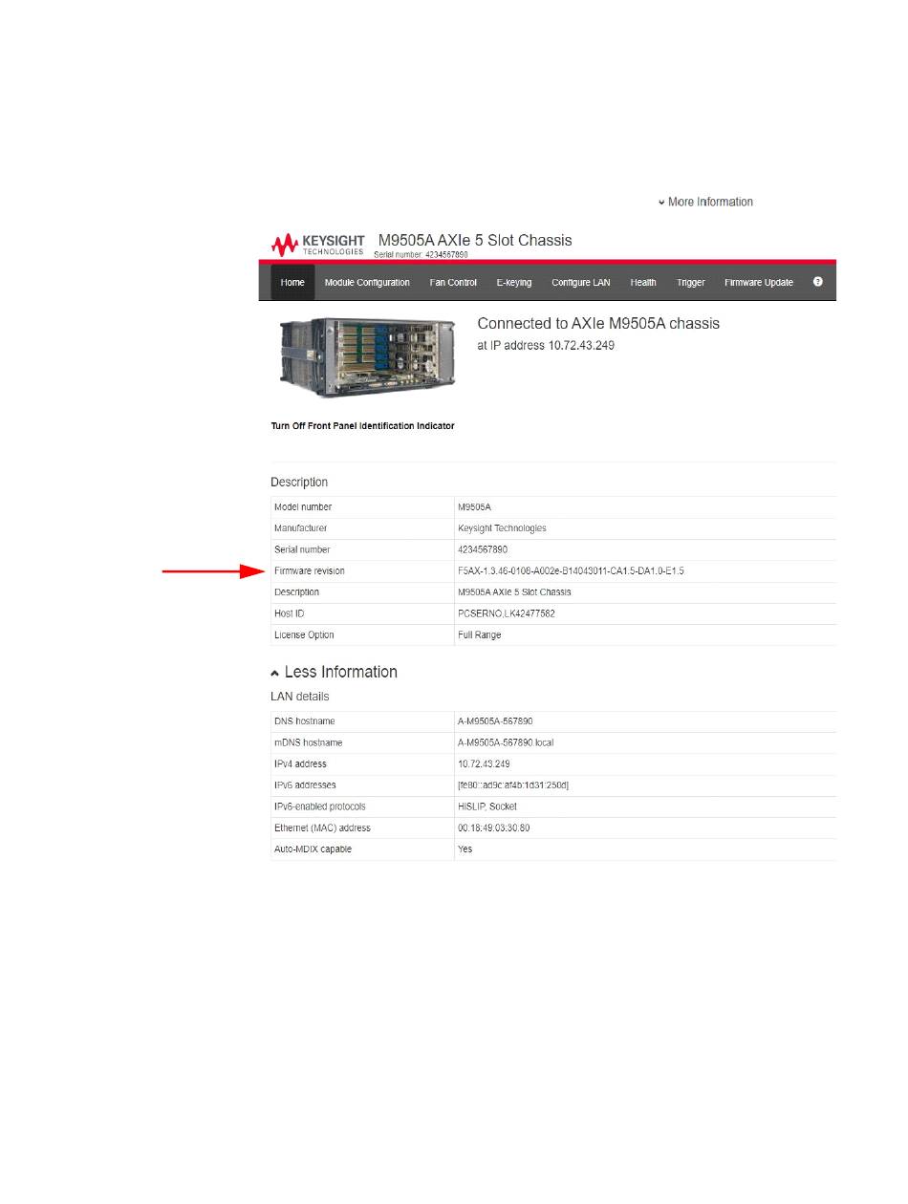The width and height of the screenshot is (908, 1204).
Task: Click the 'mDNS hostname' row label
Action: pyautogui.click(x=309, y=742)
